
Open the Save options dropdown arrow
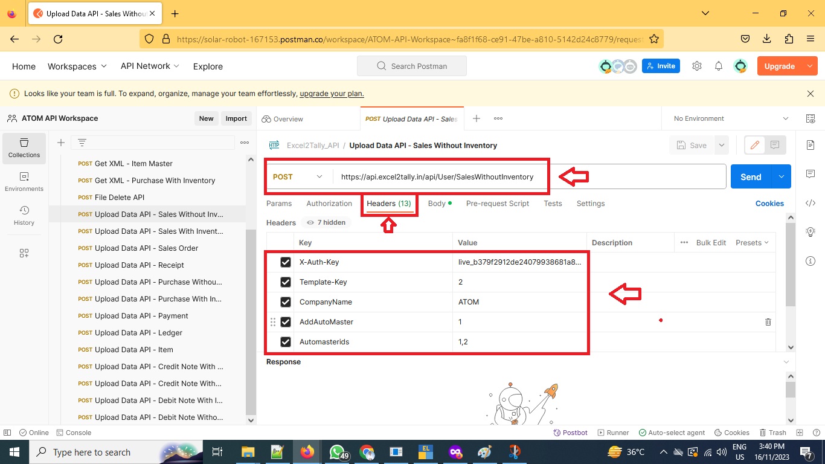pyautogui.click(x=721, y=145)
